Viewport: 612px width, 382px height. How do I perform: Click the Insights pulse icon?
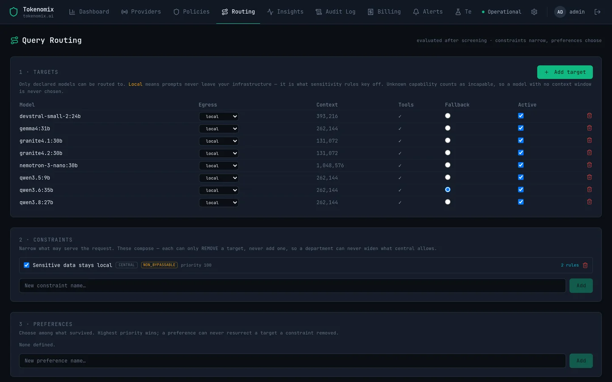(270, 12)
